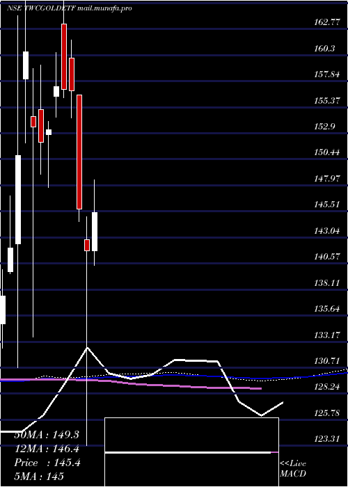Click the 5MA : 145 readout
Screen dimensions: 348x487
coord(39,476)
